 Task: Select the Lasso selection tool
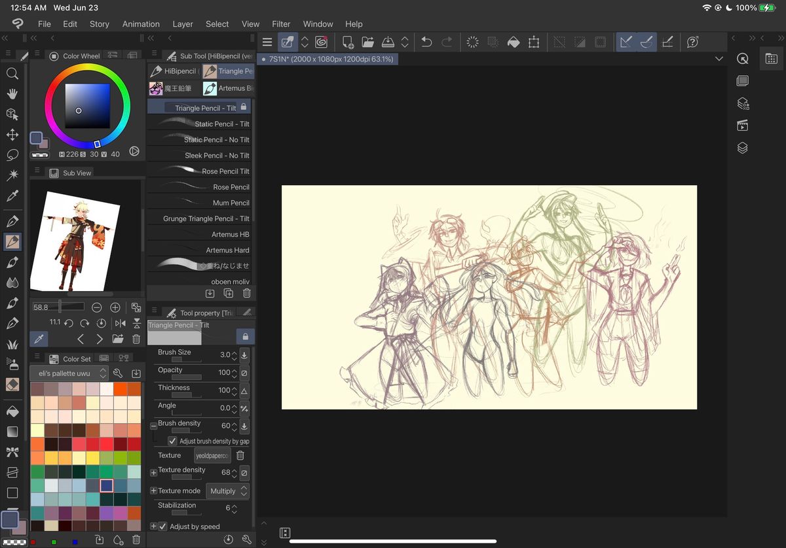click(12, 155)
